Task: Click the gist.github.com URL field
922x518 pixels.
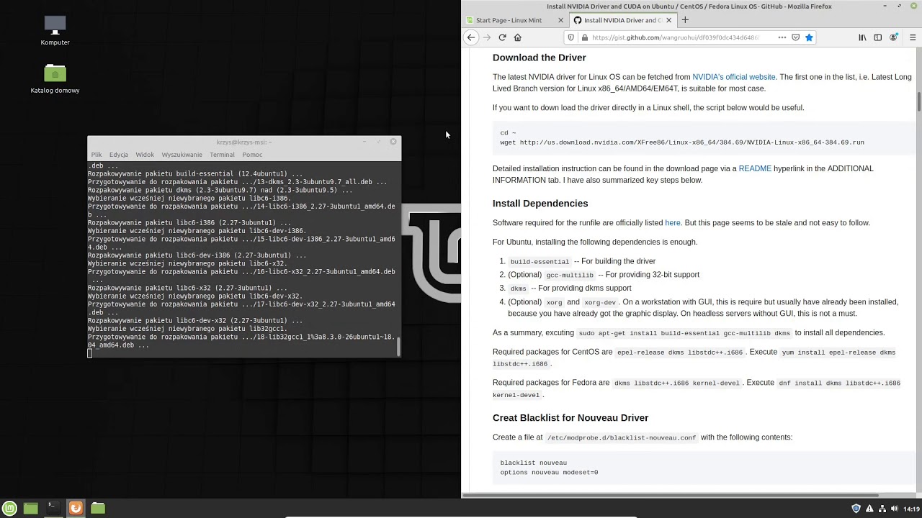Action: pyautogui.click(x=676, y=37)
